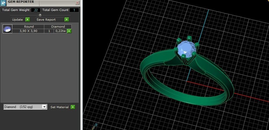Viewport: 269px width, 130px height.
Task: Click the material dropdown arrow
Action: point(45,107)
